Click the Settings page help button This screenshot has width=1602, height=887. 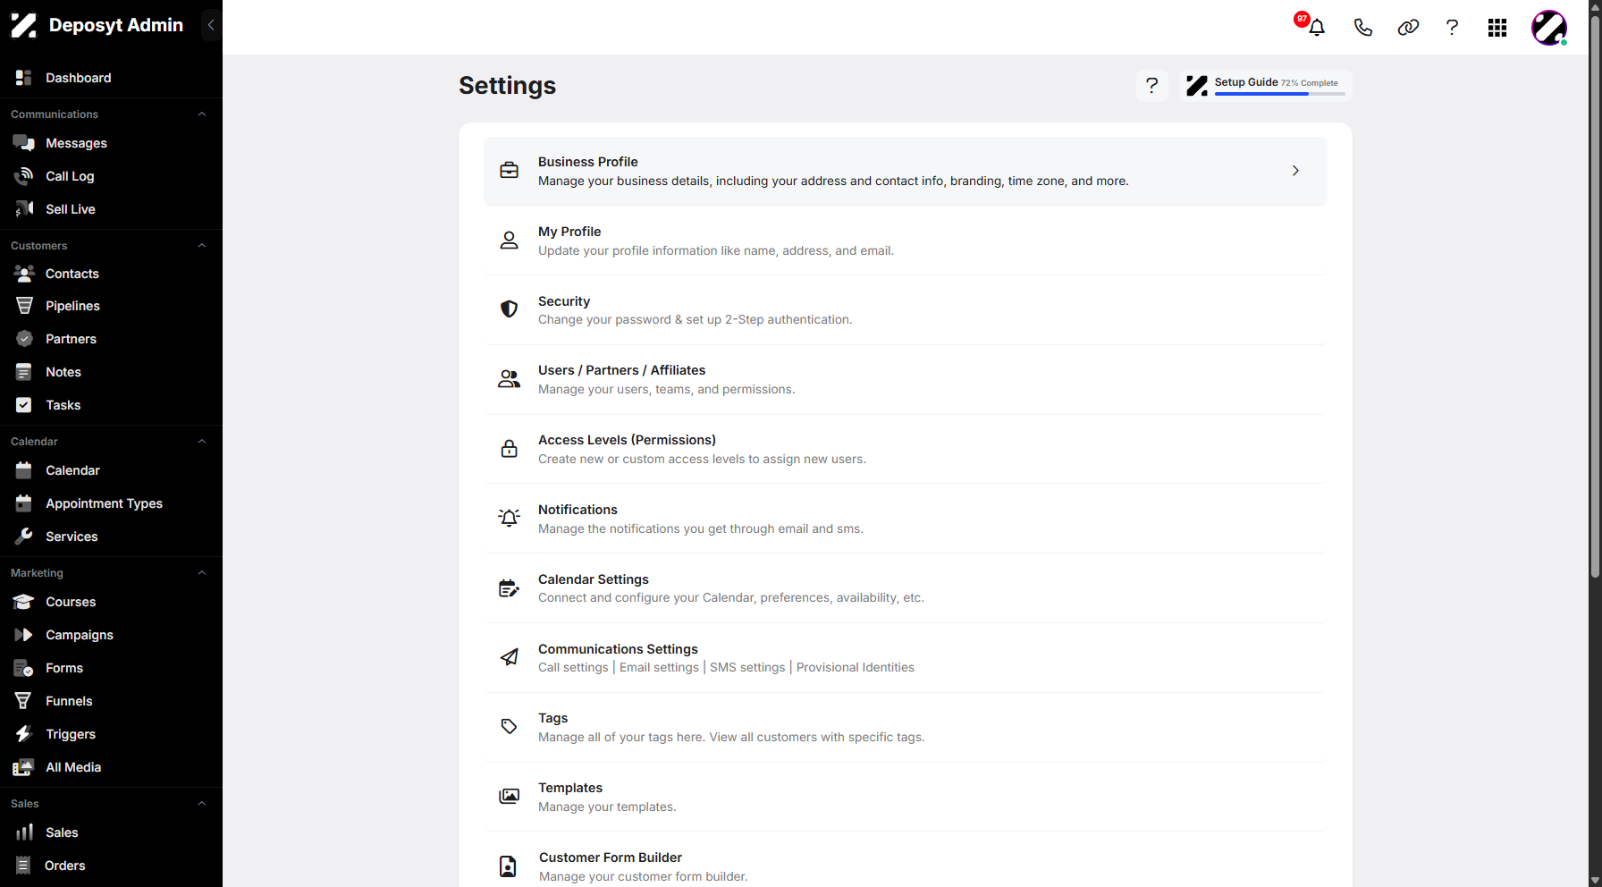(x=1152, y=85)
